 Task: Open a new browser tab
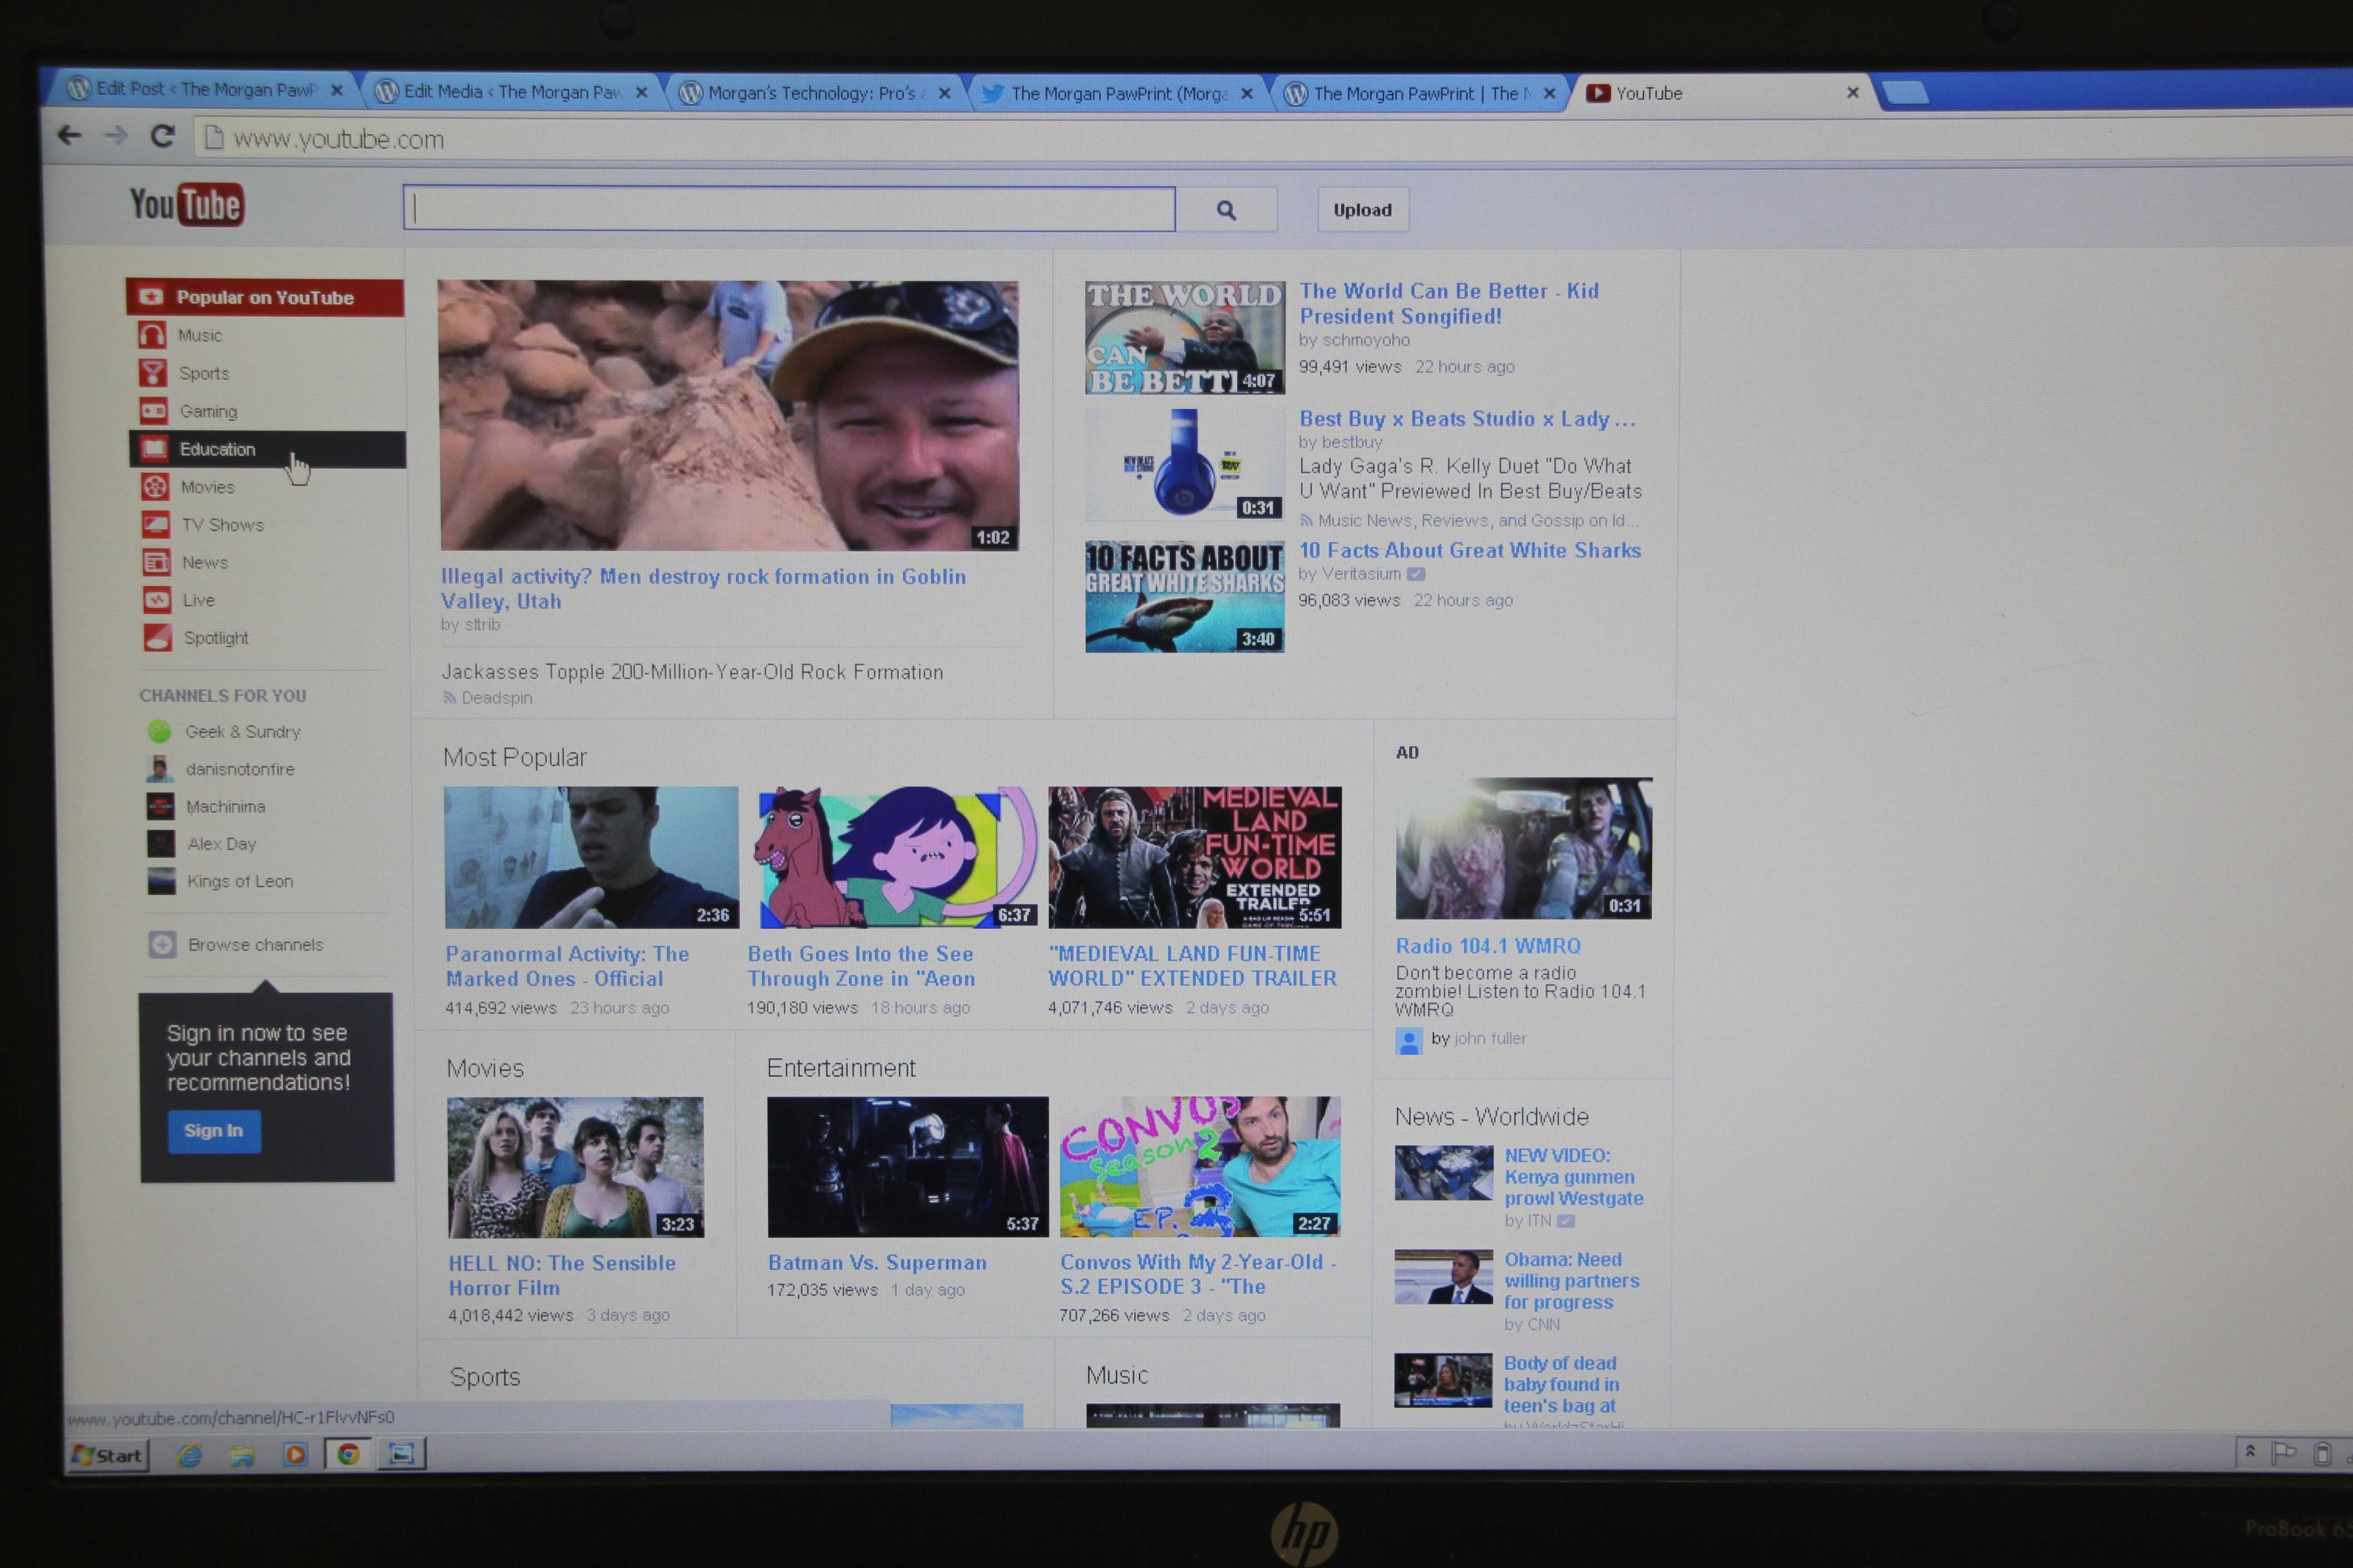(1906, 93)
